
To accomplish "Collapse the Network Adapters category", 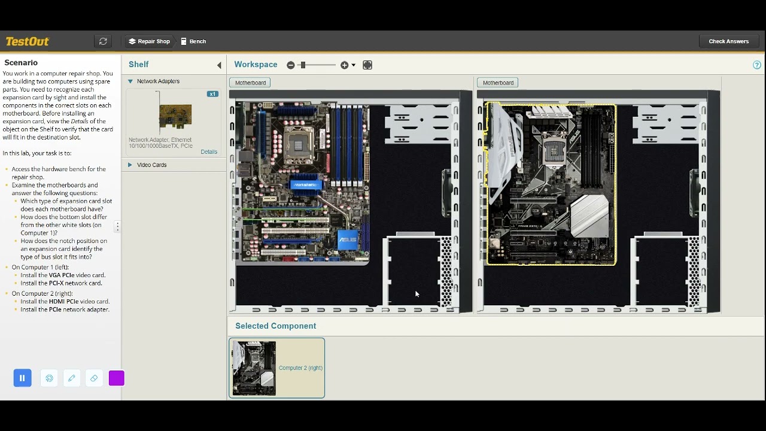I will 130,81.
